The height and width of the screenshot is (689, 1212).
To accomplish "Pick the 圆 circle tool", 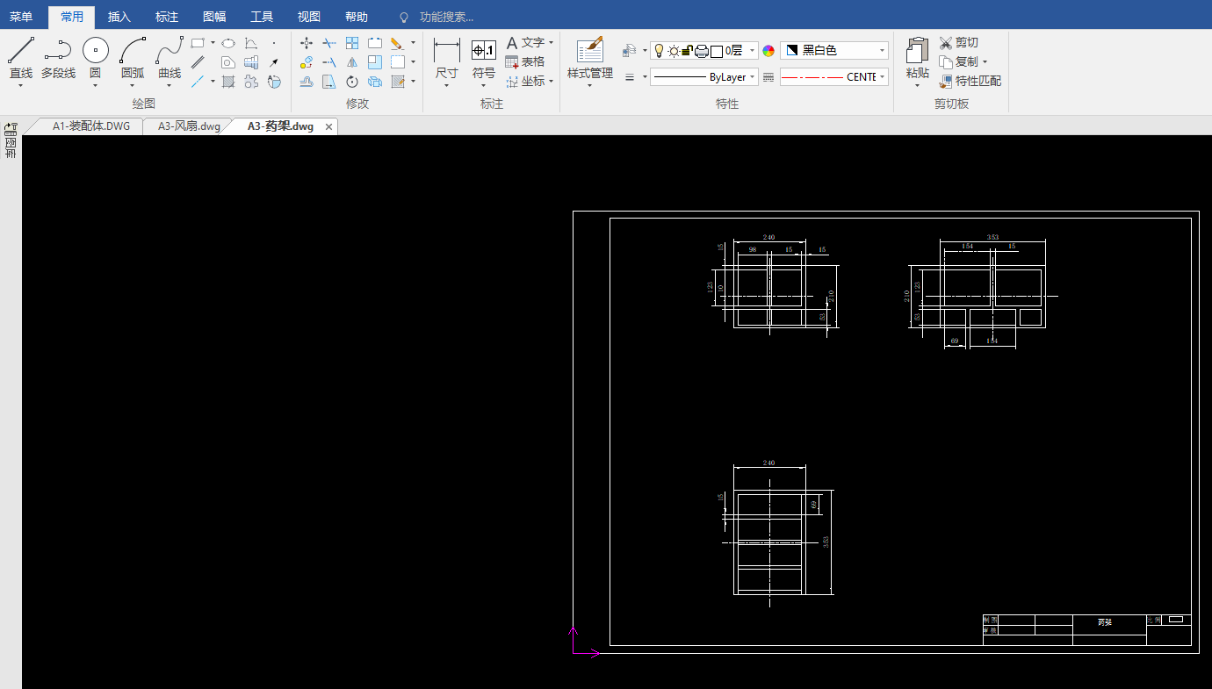I will pyautogui.click(x=95, y=58).
